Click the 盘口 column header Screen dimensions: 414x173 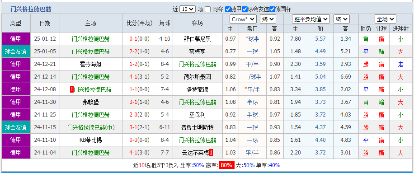click(x=252, y=28)
